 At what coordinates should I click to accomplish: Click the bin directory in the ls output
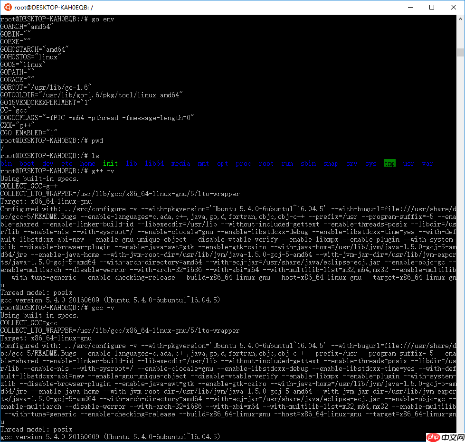coord(8,163)
